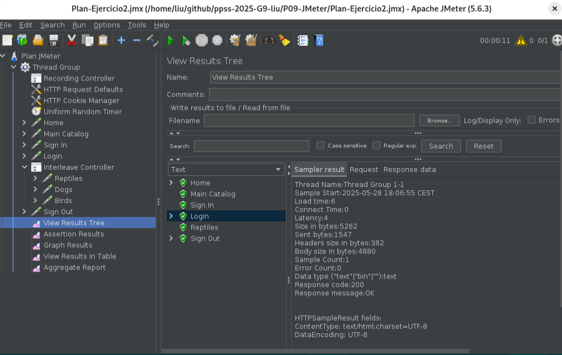This screenshot has width=562, height=355.
Task: Expand the Main Catalog sampler in test plan
Action: tap(24, 134)
